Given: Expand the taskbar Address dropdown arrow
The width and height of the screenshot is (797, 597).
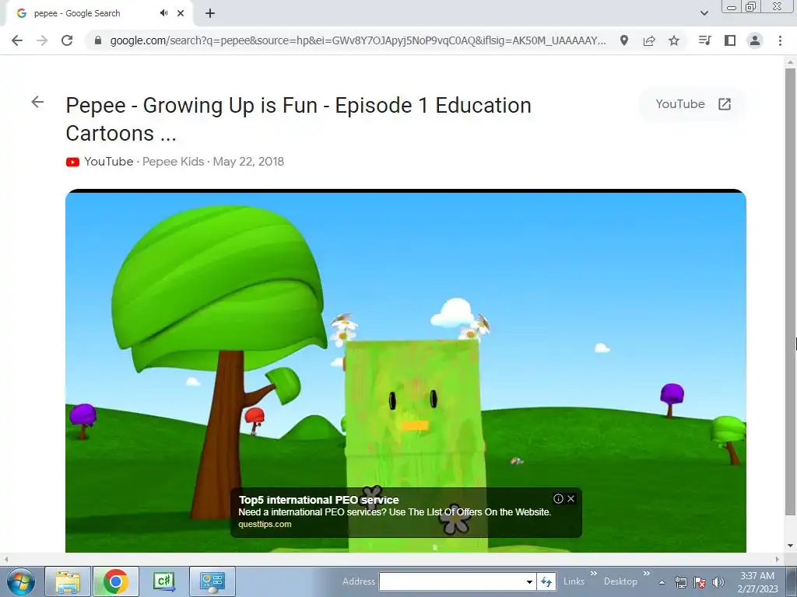Looking at the screenshot, I should point(529,581).
